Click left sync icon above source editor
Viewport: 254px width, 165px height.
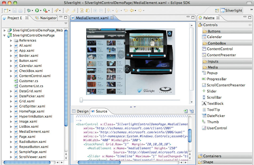point(186,111)
